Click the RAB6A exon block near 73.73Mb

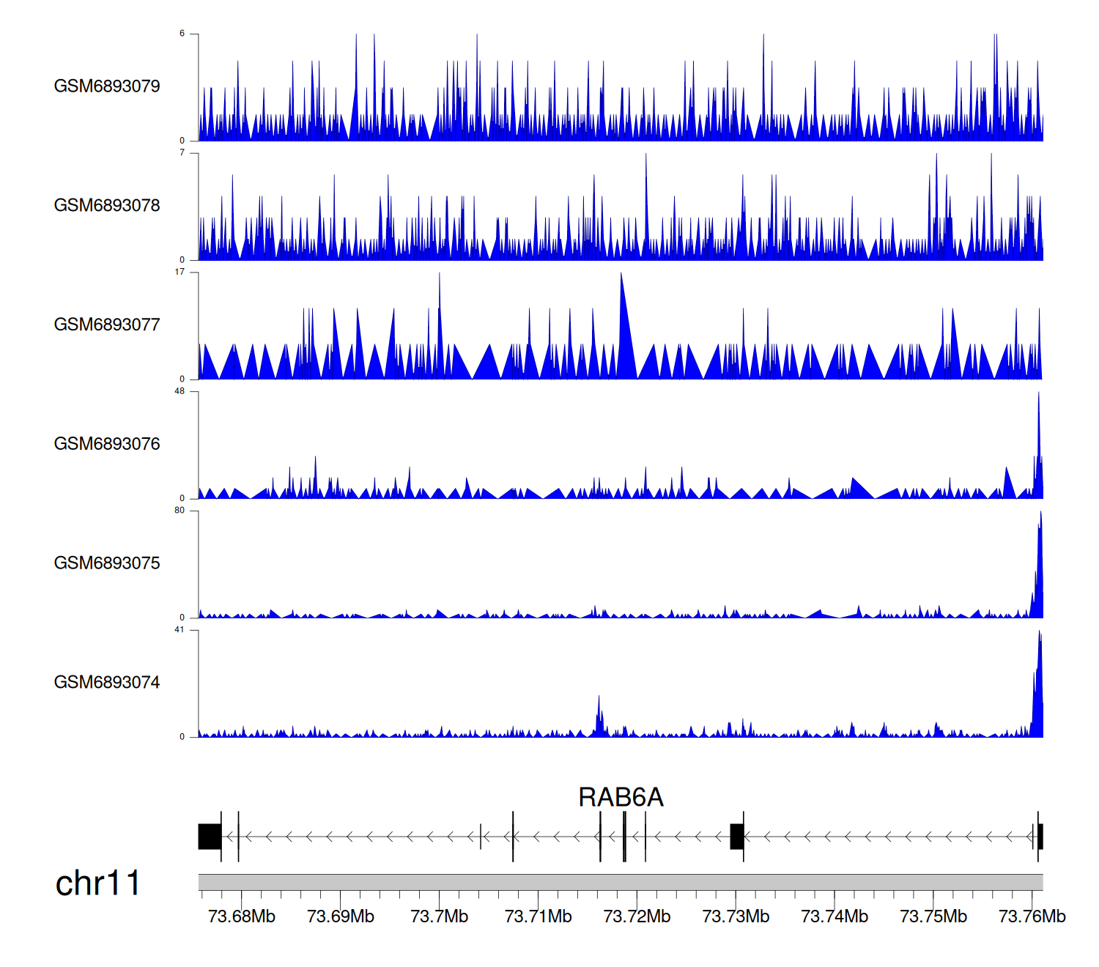click(x=737, y=837)
